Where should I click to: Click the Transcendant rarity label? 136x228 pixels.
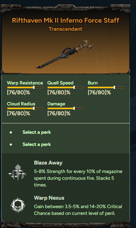pyautogui.click(x=66, y=29)
